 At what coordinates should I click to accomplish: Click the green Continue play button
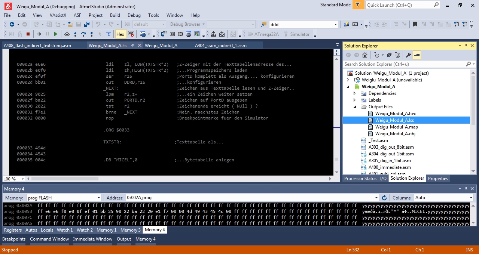[x=56, y=34]
